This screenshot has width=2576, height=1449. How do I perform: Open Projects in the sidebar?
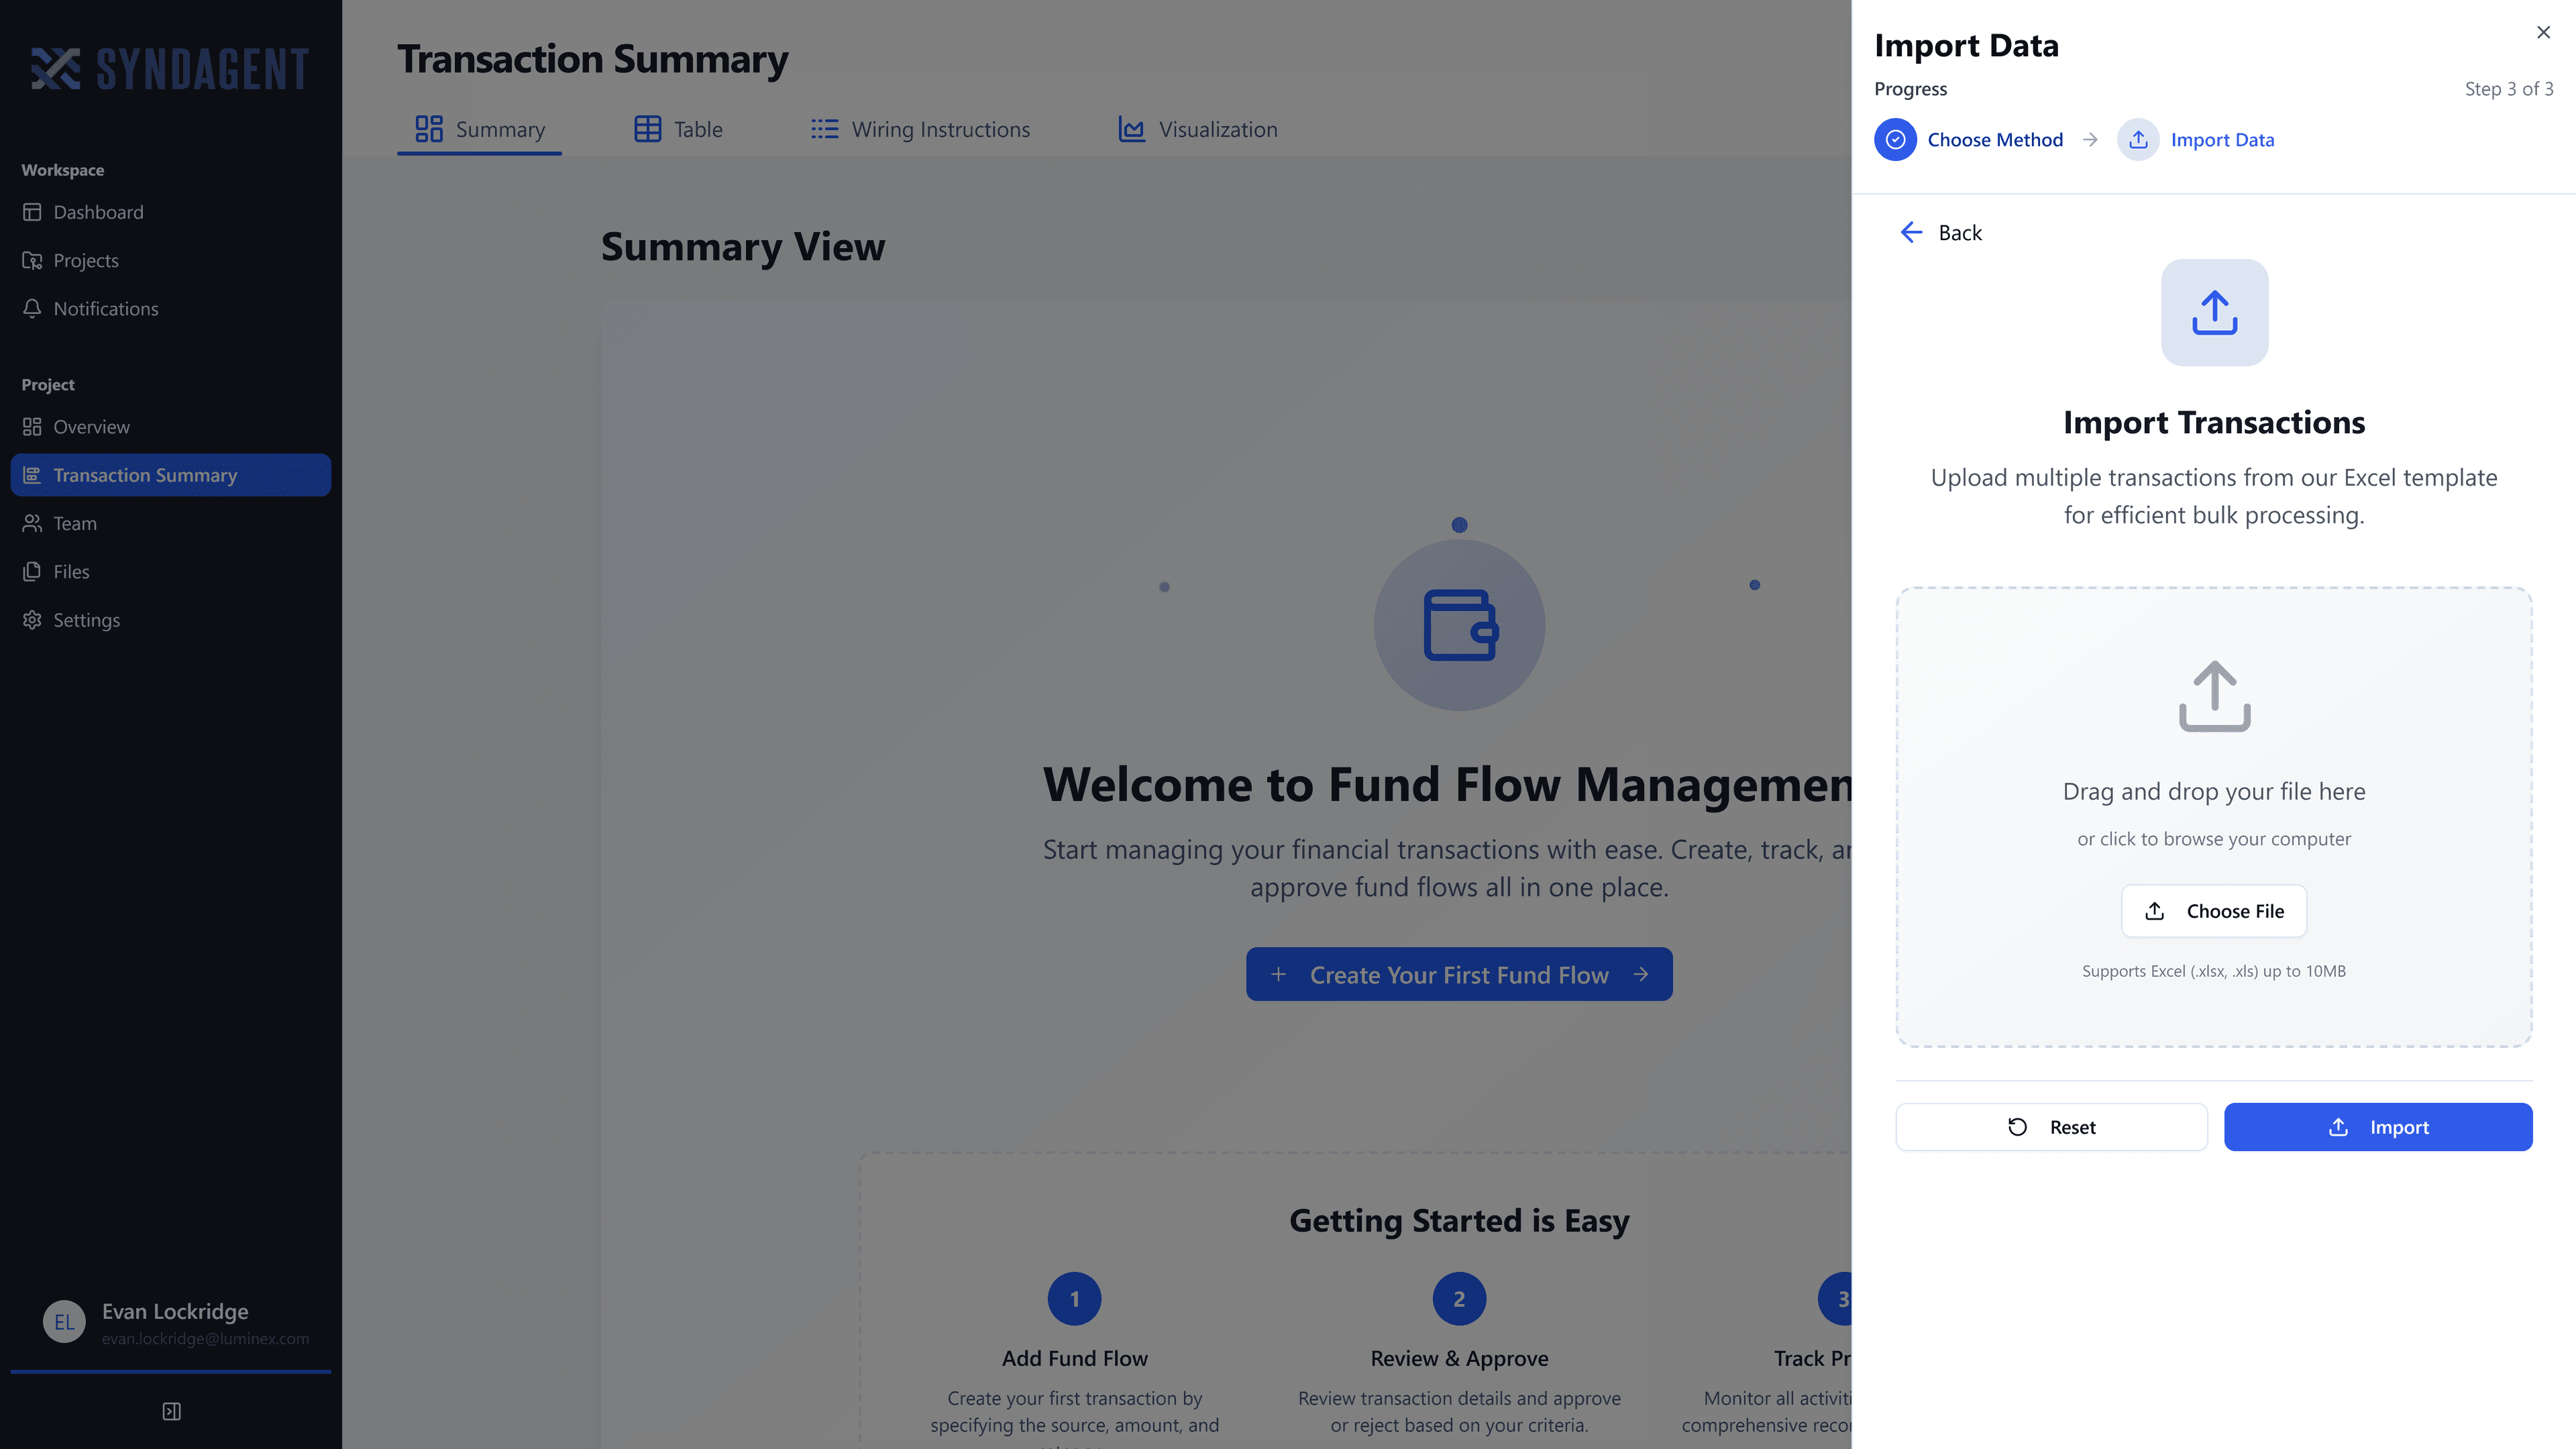point(171,260)
